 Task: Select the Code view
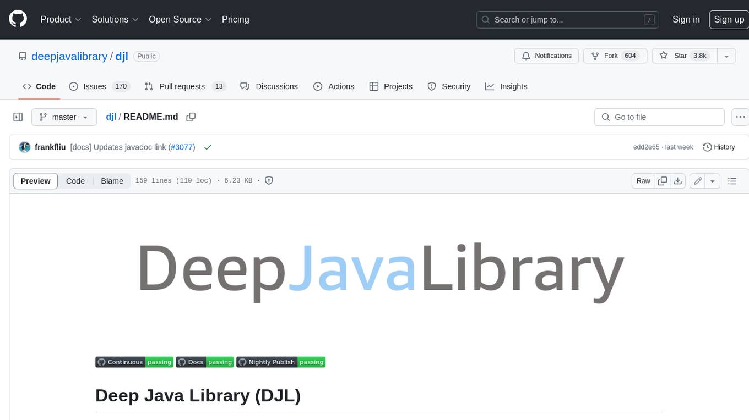(x=75, y=181)
